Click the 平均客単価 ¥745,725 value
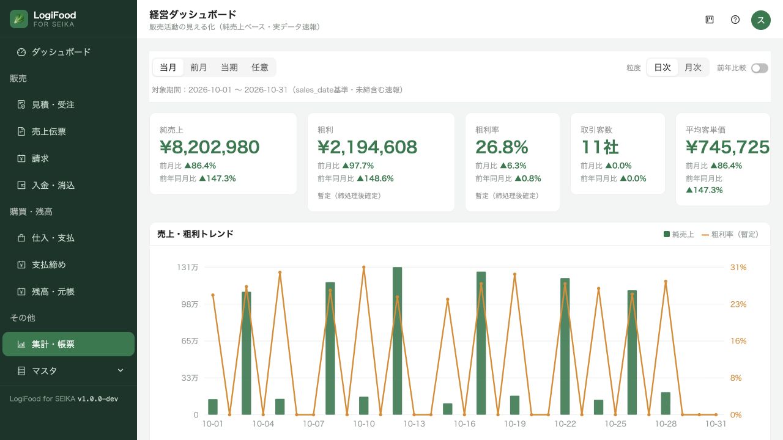Screen dimensions: 783x440 click(x=727, y=147)
